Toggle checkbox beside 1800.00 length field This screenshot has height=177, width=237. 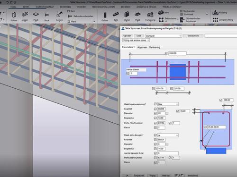[x=166, y=53]
